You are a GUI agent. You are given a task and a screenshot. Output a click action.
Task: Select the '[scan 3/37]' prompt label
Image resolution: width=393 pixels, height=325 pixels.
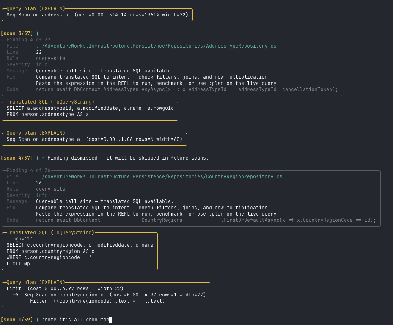click(x=17, y=34)
